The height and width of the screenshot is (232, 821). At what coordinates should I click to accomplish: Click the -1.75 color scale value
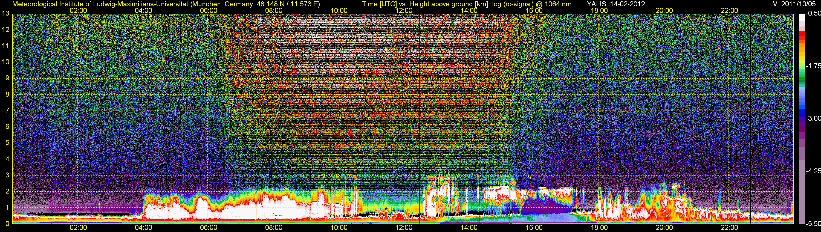pos(813,66)
